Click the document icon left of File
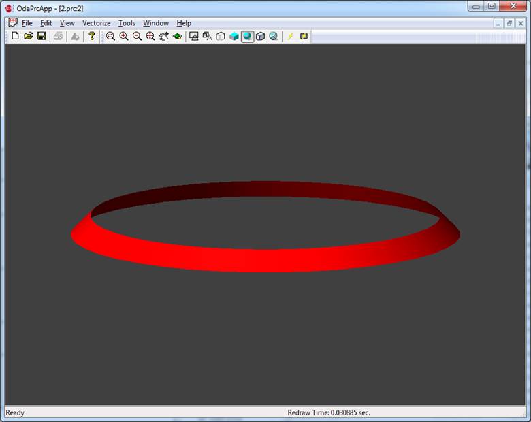531x422 pixels. [13, 23]
